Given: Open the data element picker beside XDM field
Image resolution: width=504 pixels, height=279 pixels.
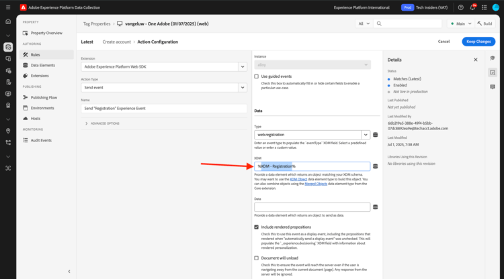Looking at the screenshot, I should pyautogui.click(x=375, y=166).
